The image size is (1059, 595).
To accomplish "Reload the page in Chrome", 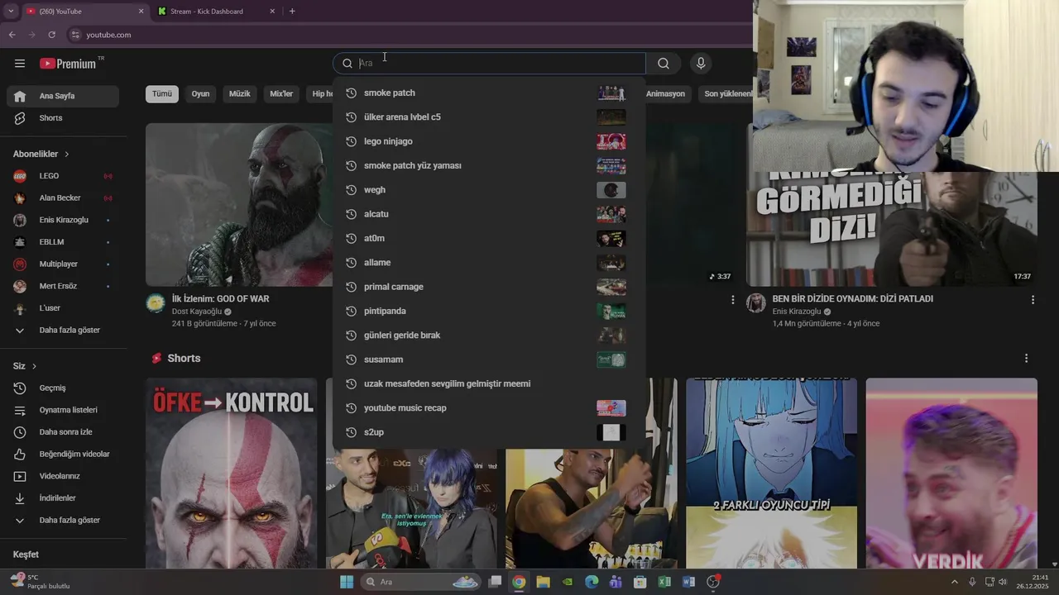I will coord(51,35).
